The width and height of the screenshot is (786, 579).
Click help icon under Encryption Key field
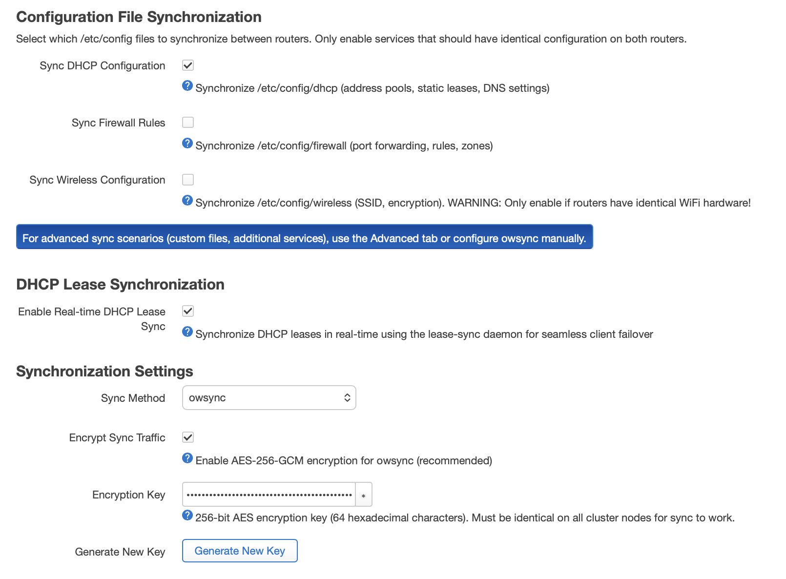click(187, 515)
